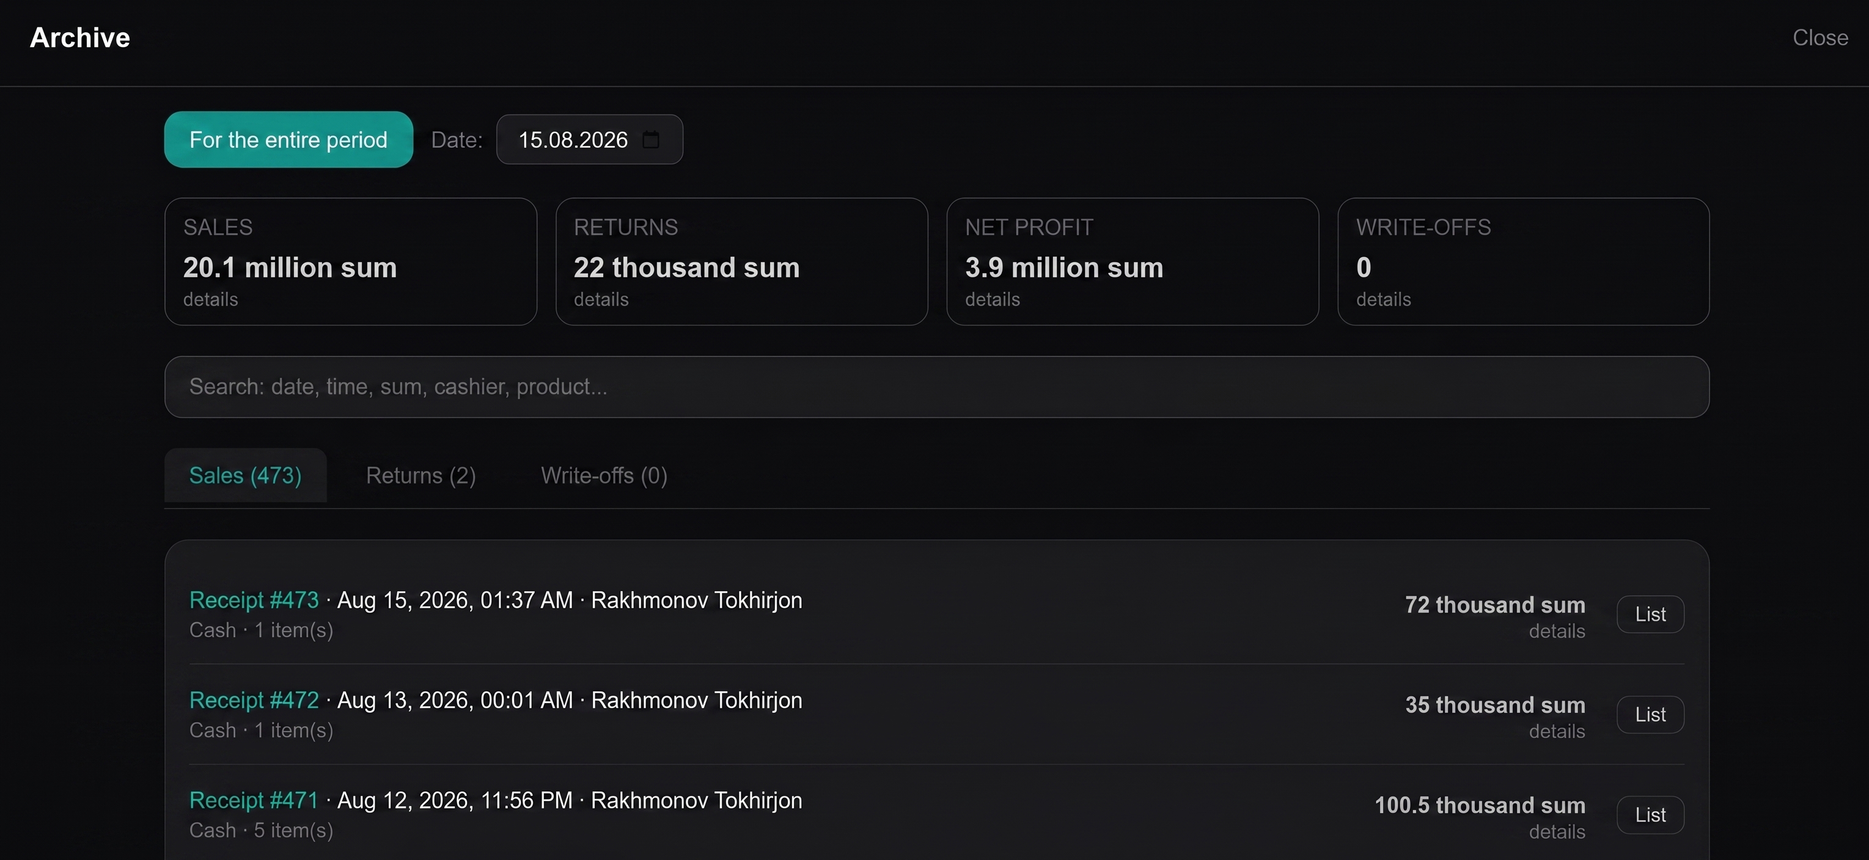Open the calendar picker icon in date field
The height and width of the screenshot is (860, 1869).
pos(651,139)
